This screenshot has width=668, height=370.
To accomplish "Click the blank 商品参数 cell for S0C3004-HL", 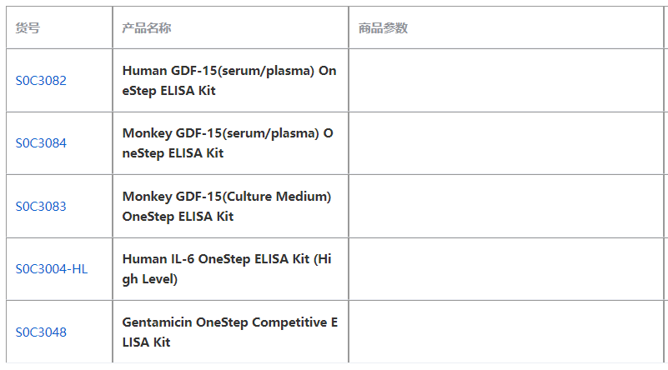I will pos(506,269).
